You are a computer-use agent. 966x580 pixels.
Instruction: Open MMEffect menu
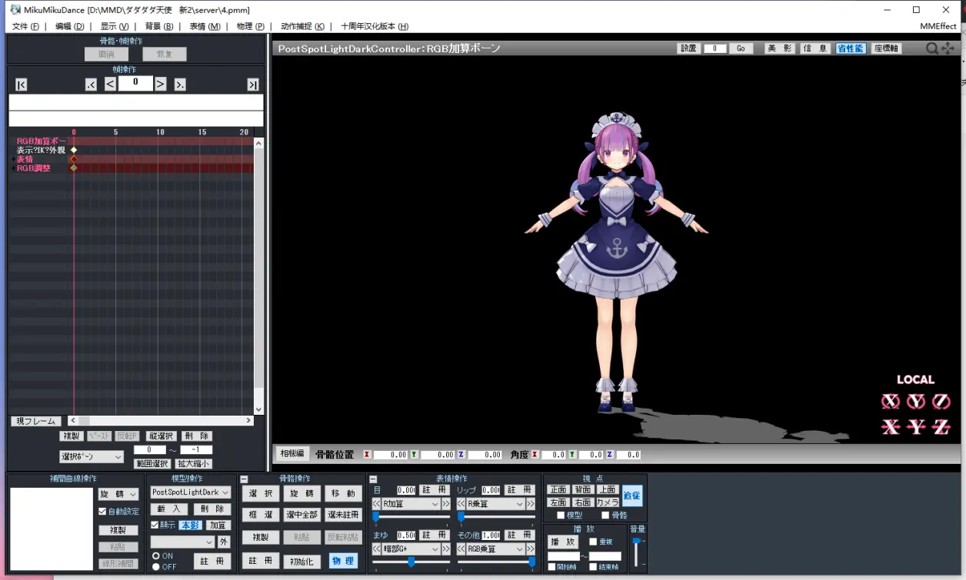click(938, 26)
